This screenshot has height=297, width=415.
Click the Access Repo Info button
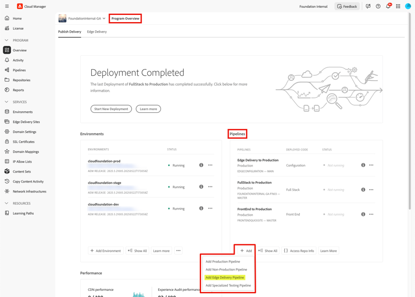299,251
